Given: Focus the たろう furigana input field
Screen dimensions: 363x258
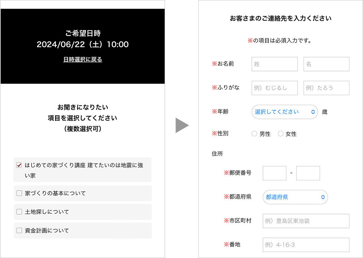Looking at the screenshot, I should point(326,88).
